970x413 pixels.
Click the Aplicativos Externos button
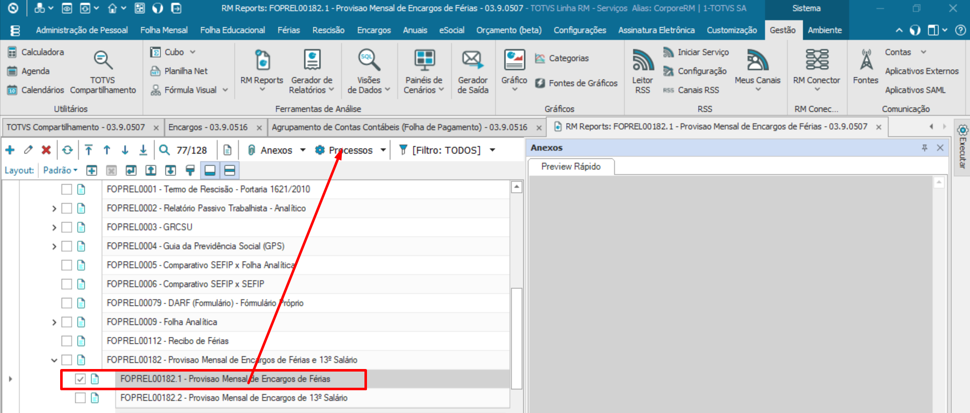pyautogui.click(x=921, y=71)
